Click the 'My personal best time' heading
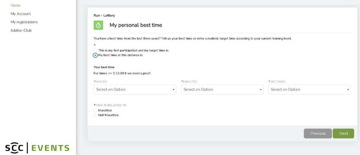Image resolution: width=360 pixels, height=155 pixels. 136,25
